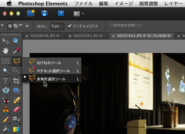Image resolution: width=185 pixels, height=134 pixels.
Task: Choose Subtract from Selection mode button
Action: click(21, 26)
